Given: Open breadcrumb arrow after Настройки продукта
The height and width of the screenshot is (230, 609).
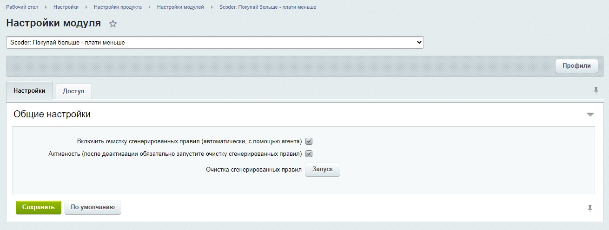Looking at the screenshot, I should 149,7.
